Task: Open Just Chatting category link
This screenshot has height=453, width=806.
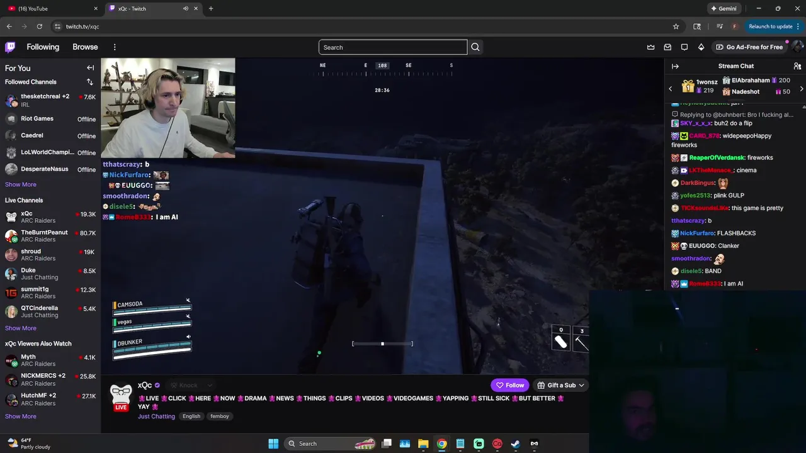Action: (156, 416)
